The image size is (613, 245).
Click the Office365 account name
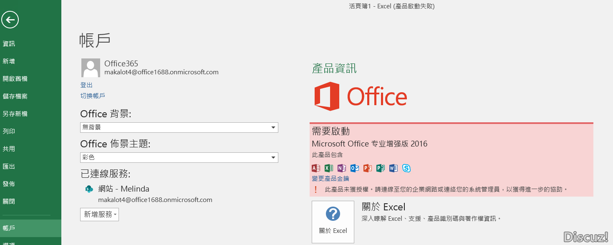click(x=121, y=63)
